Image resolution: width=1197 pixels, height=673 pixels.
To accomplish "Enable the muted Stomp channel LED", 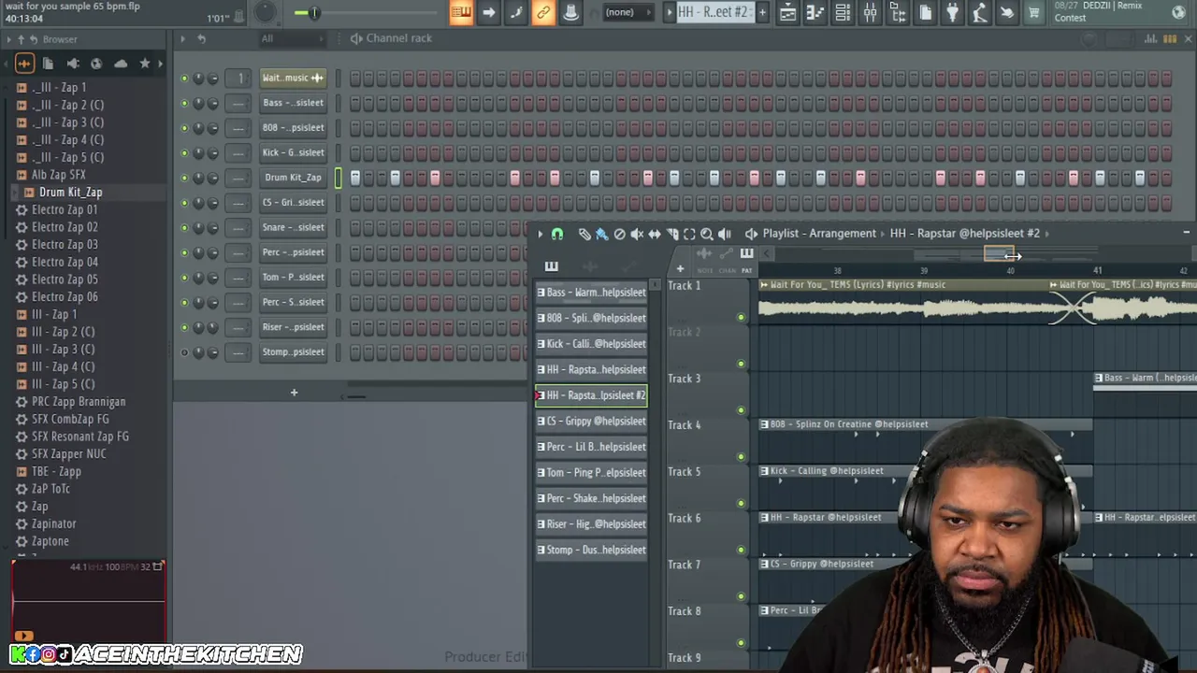I will point(184,352).
